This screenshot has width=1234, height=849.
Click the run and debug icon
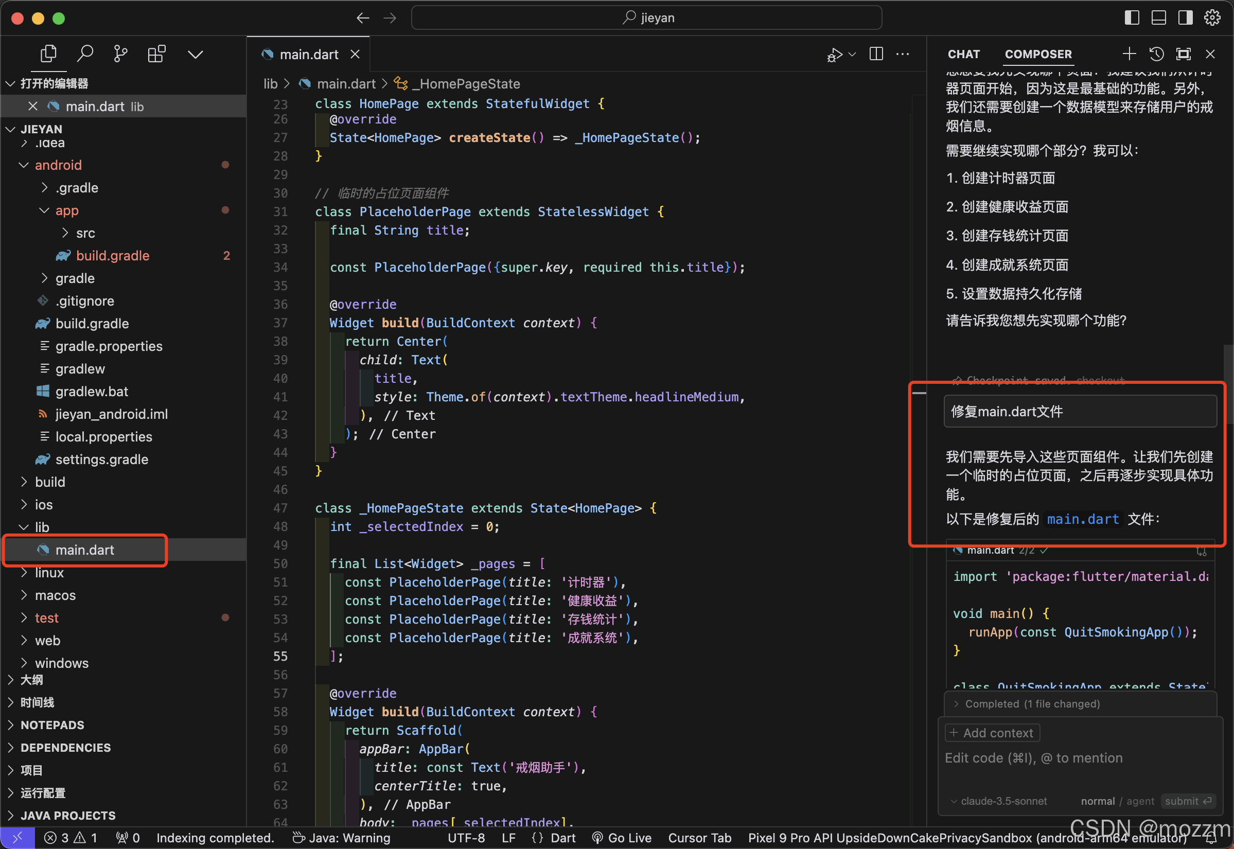[835, 54]
